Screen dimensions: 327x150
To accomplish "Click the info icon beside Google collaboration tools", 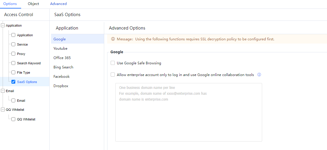I will click(259, 75).
